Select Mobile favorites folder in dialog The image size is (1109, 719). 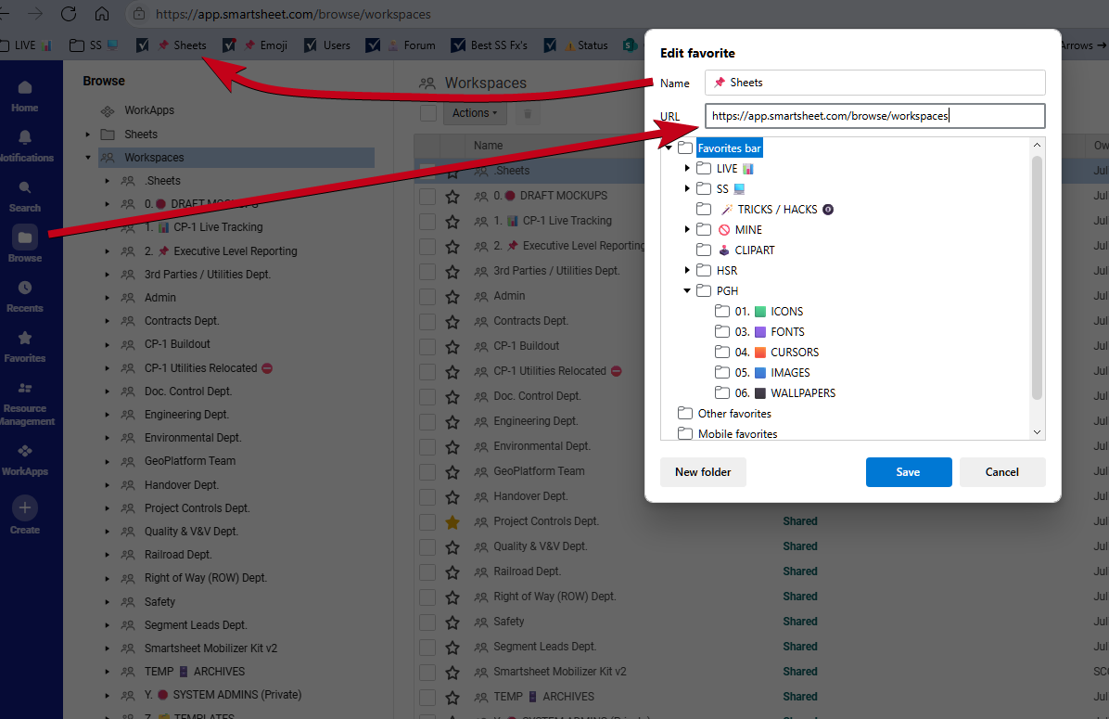727,433
